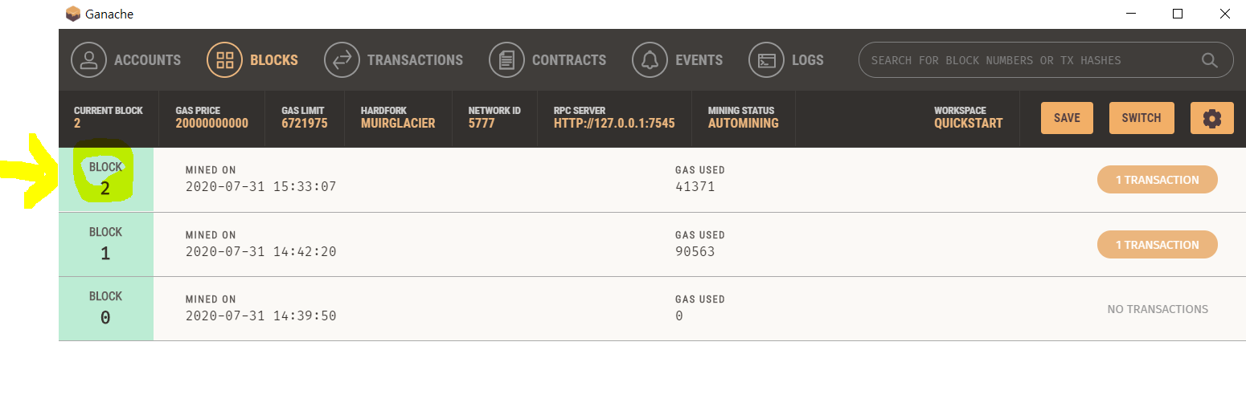Click the gas price value 20000000000
Screen dimensions: 1246x407
212,124
